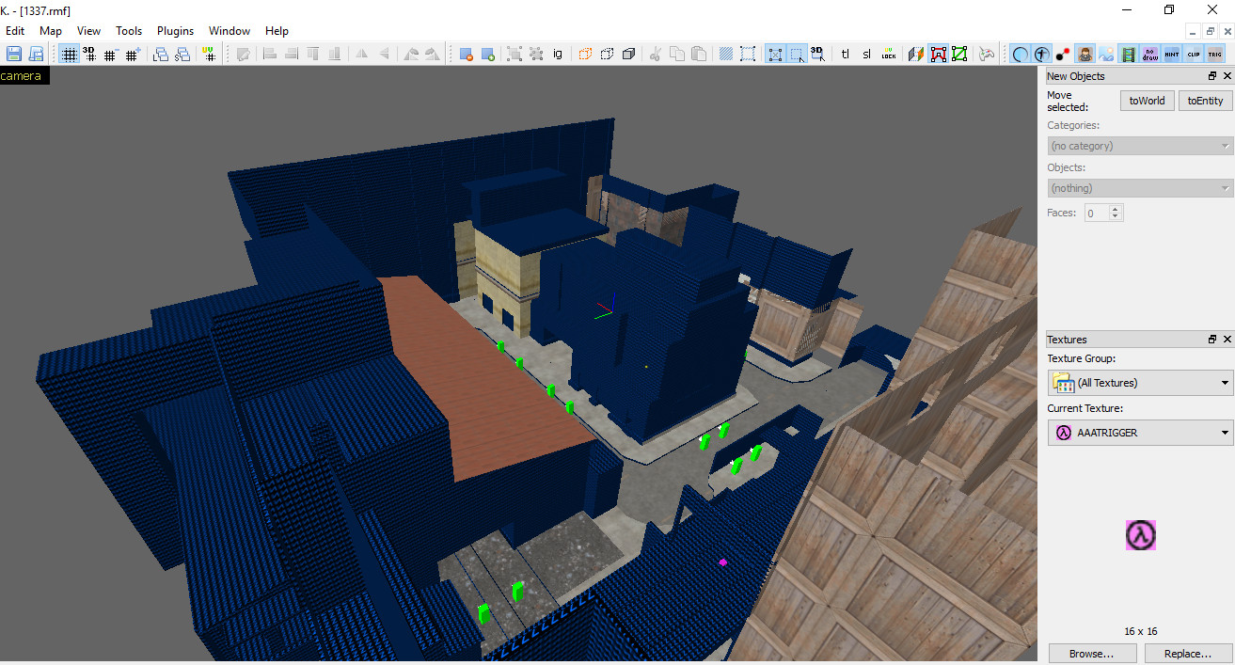This screenshot has height=665, width=1235.
Task: Expand the Objects dropdown showing '(nothing)'
Action: (1139, 187)
